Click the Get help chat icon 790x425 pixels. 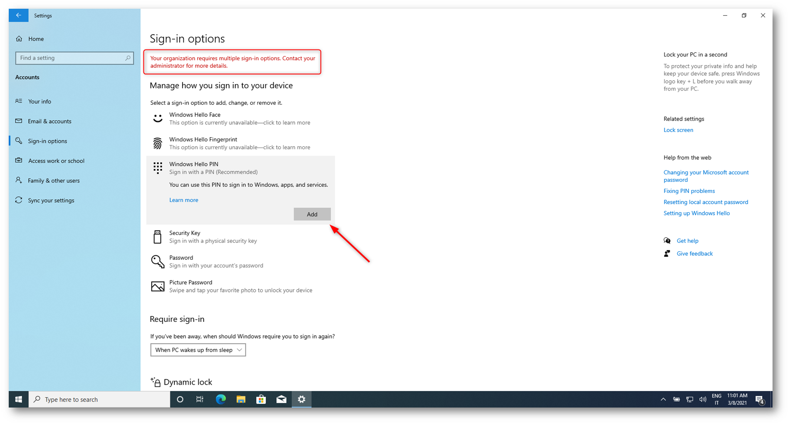point(667,241)
